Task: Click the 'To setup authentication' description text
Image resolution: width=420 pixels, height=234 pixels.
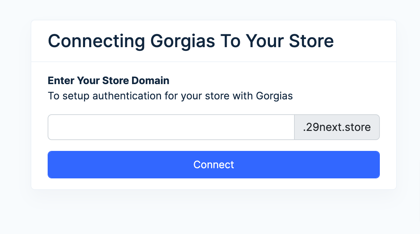Action: pyautogui.click(x=170, y=96)
